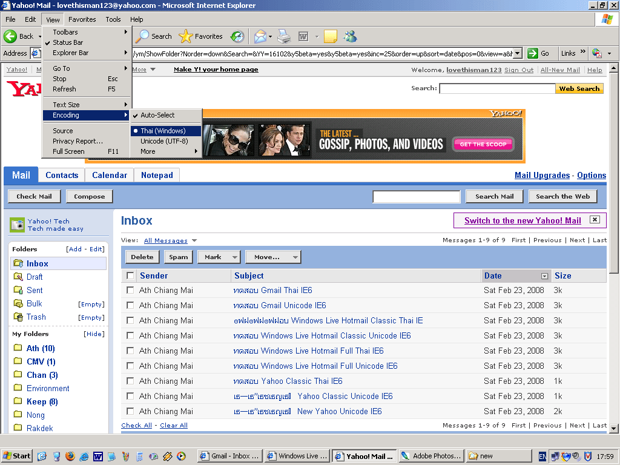Expand the View All Messages dropdown arrow
The height and width of the screenshot is (465, 620).
[x=194, y=240]
